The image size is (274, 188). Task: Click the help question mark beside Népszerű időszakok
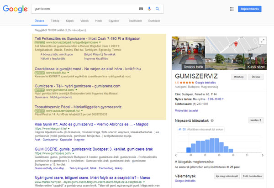212,120
